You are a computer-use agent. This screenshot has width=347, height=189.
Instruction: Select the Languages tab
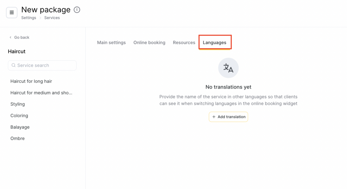coord(215,42)
